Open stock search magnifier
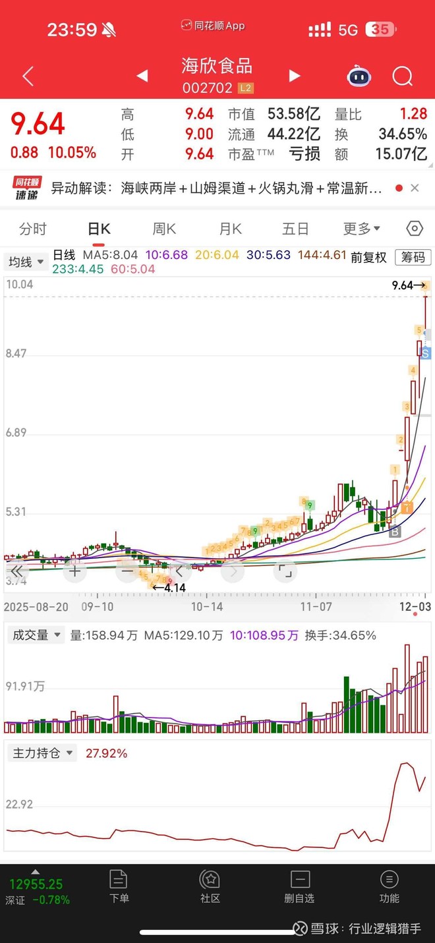435x943 pixels. [x=402, y=76]
